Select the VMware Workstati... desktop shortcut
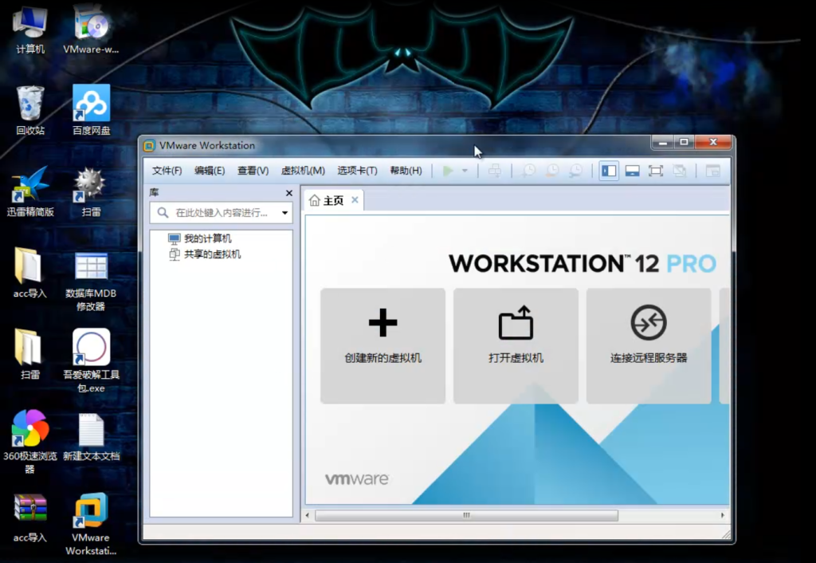The width and height of the screenshot is (816, 563). [91, 524]
